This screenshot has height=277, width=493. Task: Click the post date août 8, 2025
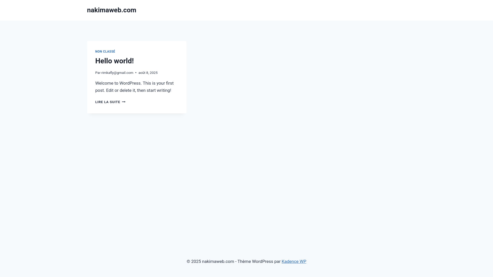point(148,73)
